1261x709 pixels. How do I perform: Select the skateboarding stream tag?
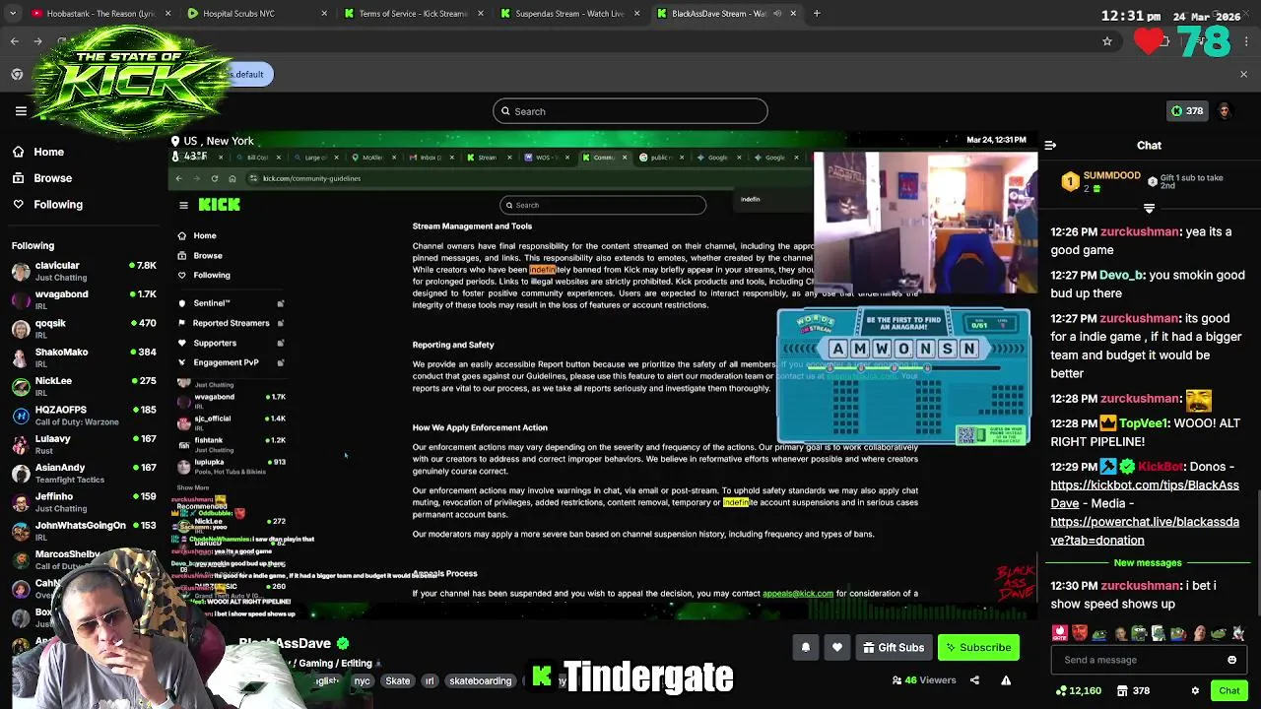point(480,680)
